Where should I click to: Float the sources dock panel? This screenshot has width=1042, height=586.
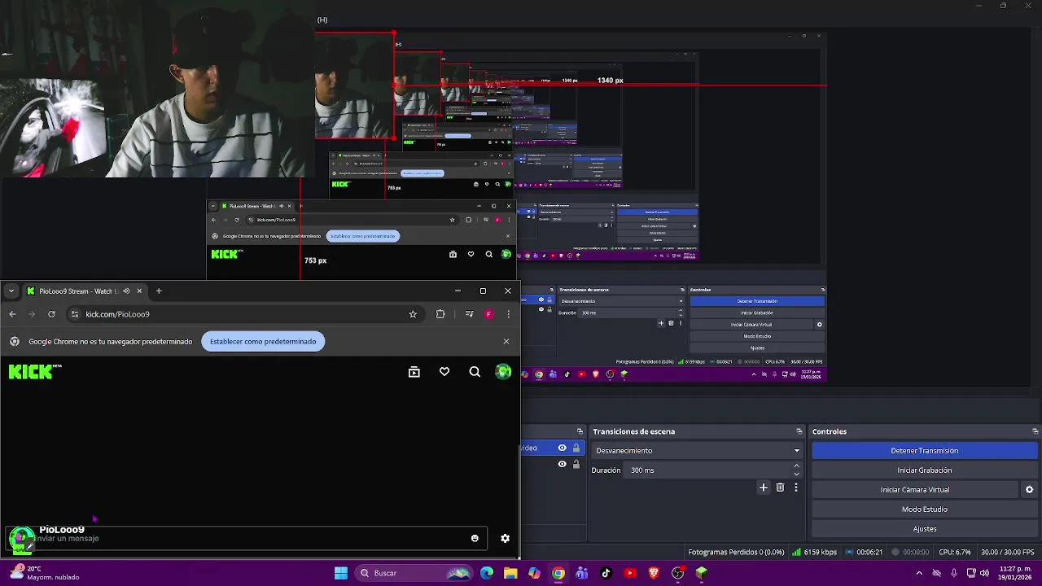[580, 431]
